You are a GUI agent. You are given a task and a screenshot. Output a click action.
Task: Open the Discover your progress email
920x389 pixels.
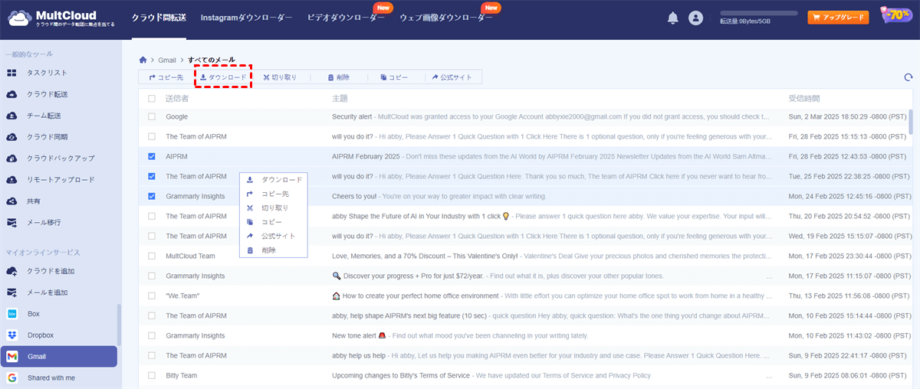pos(498,276)
